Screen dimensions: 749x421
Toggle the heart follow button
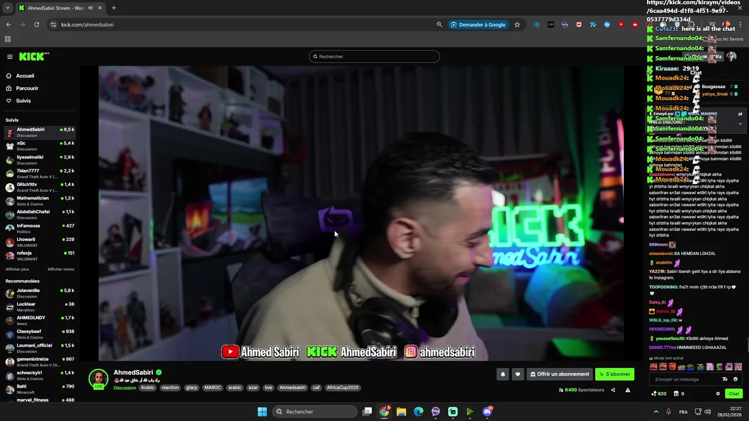pos(518,374)
